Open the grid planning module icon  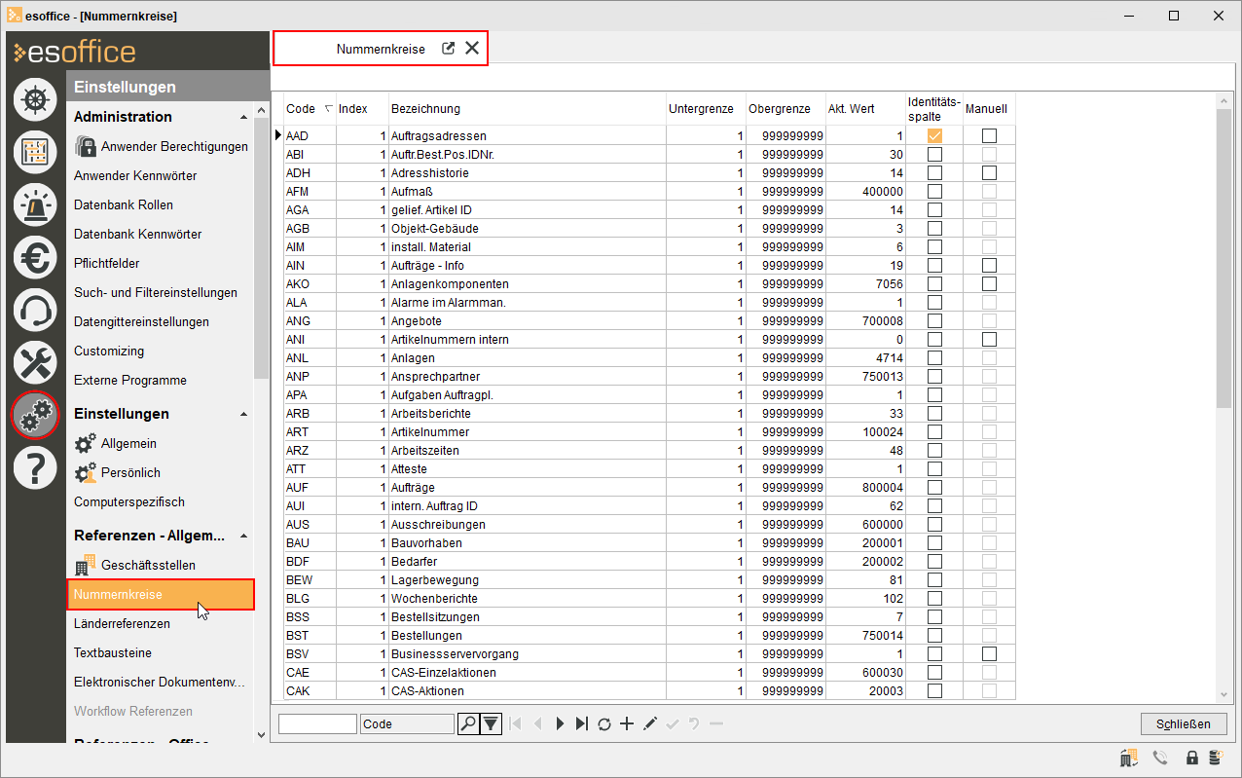[35, 152]
